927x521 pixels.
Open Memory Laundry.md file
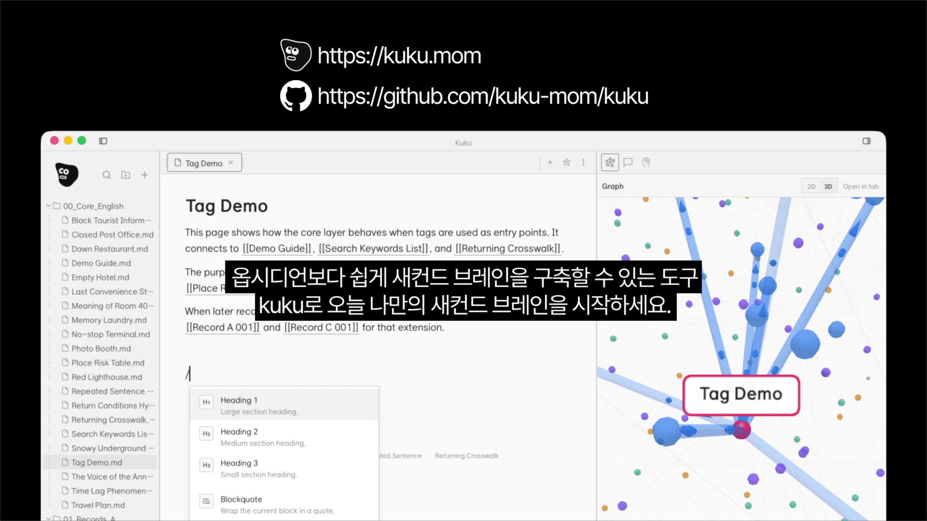coord(109,320)
